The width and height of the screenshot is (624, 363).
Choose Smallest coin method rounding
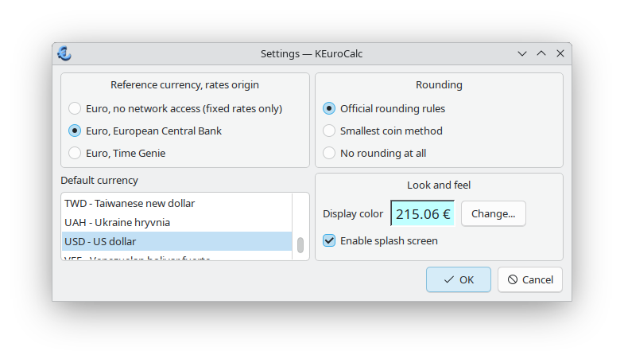click(x=329, y=131)
